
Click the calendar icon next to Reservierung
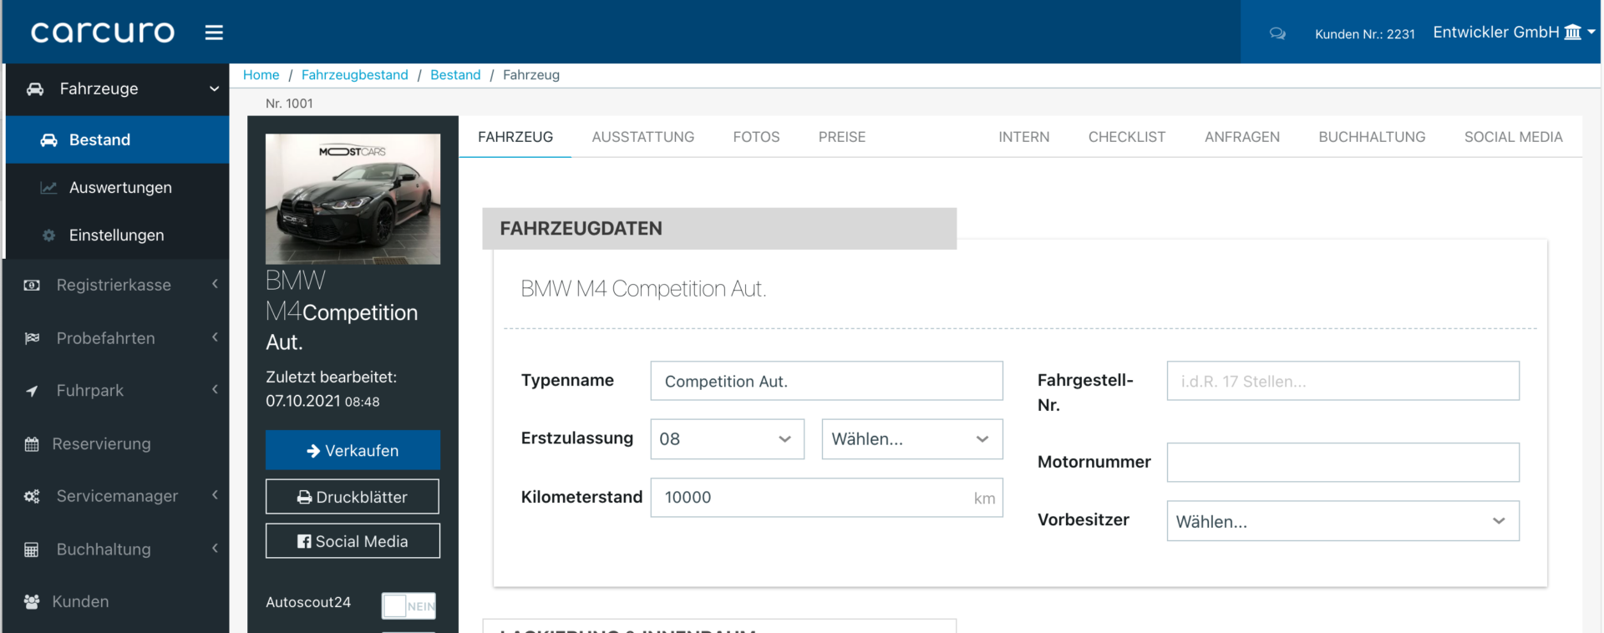pos(32,444)
